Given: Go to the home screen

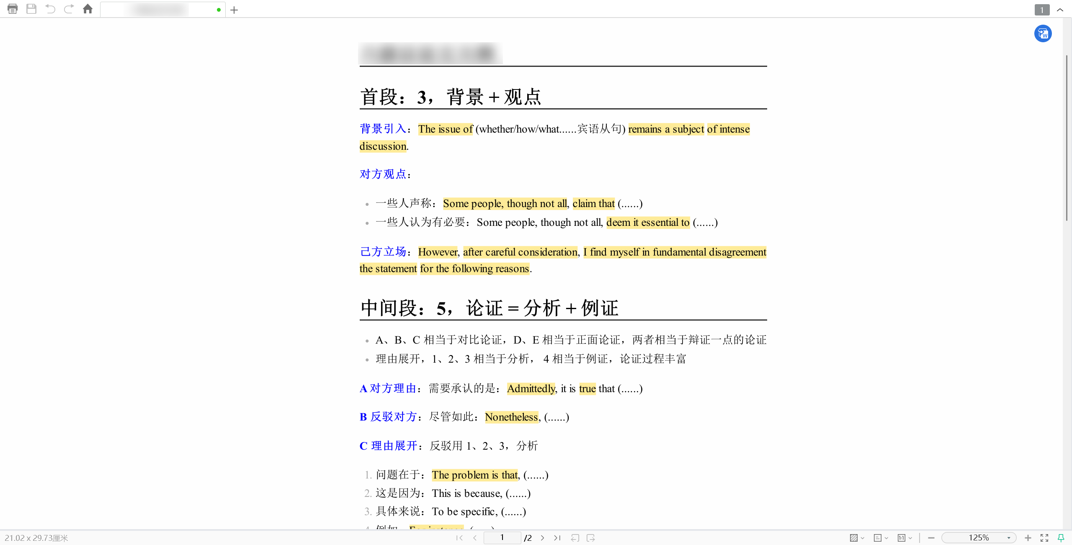Looking at the screenshot, I should click(88, 9).
